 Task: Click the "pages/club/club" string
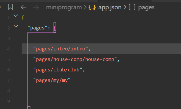tap(58, 70)
